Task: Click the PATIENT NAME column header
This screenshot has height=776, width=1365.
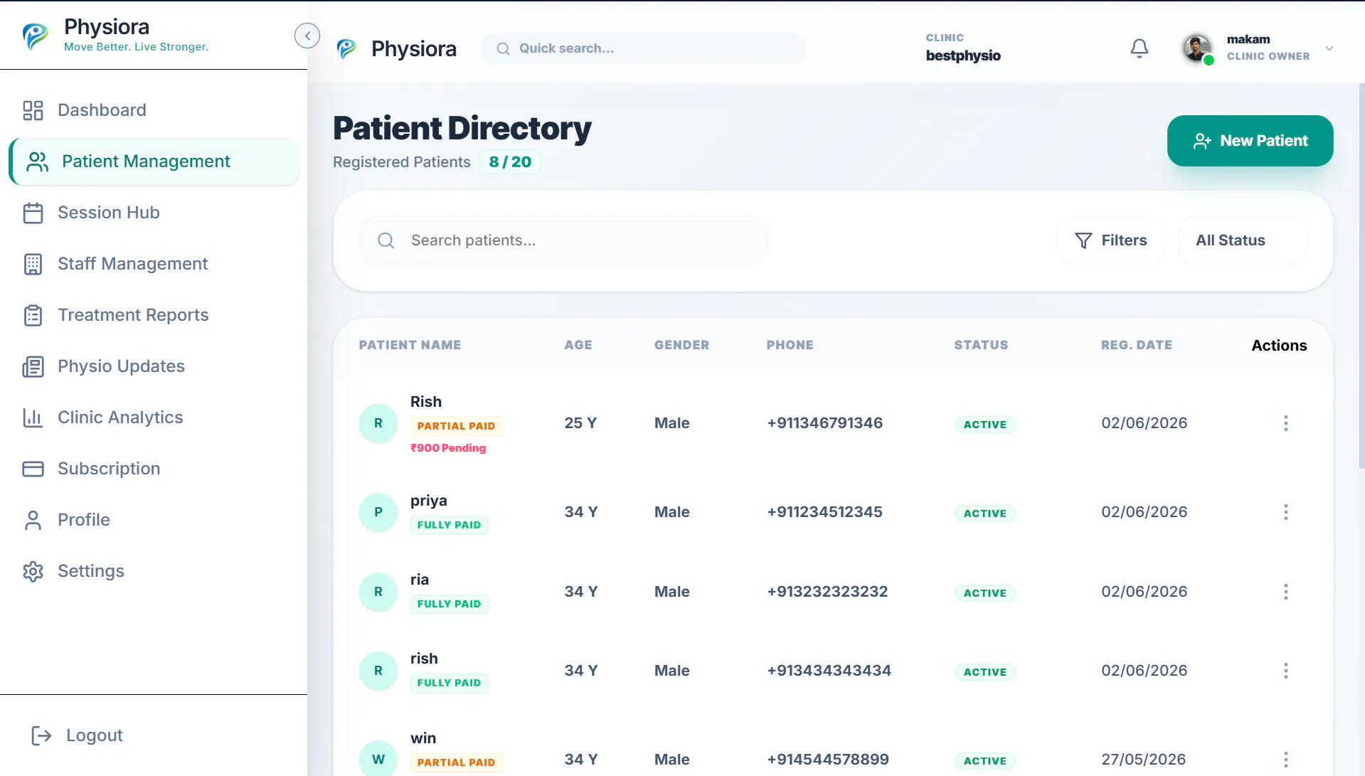Action: pyautogui.click(x=410, y=345)
